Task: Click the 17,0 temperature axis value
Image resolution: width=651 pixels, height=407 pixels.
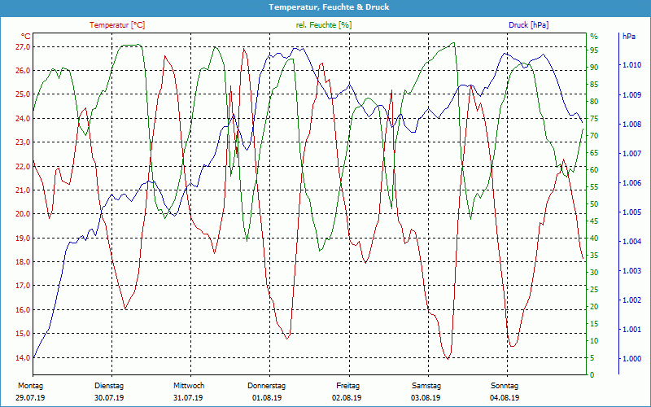Action: (x=24, y=286)
